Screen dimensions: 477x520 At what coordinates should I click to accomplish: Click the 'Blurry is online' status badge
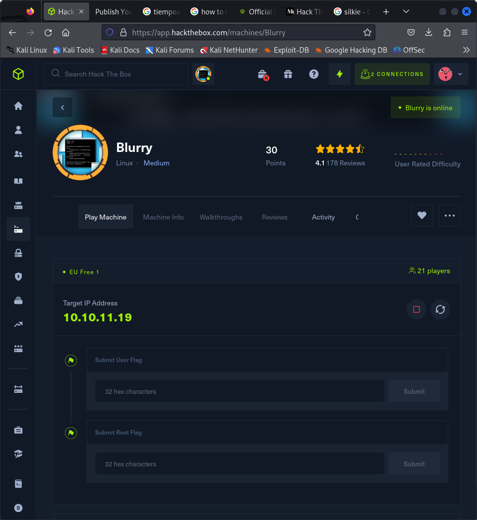pyautogui.click(x=425, y=107)
